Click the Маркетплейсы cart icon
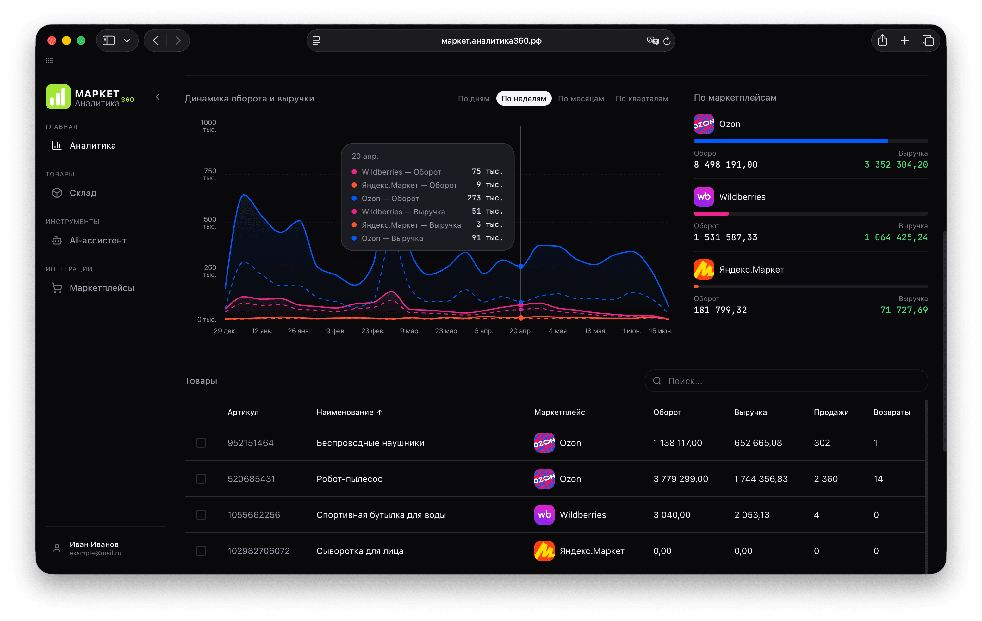The height and width of the screenshot is (621, 982). pyautogui.click(x=57, y=288)
